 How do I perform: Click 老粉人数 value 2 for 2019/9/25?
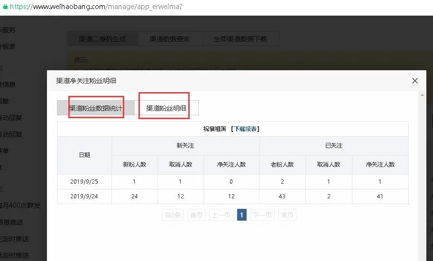[x=282, y=182]
